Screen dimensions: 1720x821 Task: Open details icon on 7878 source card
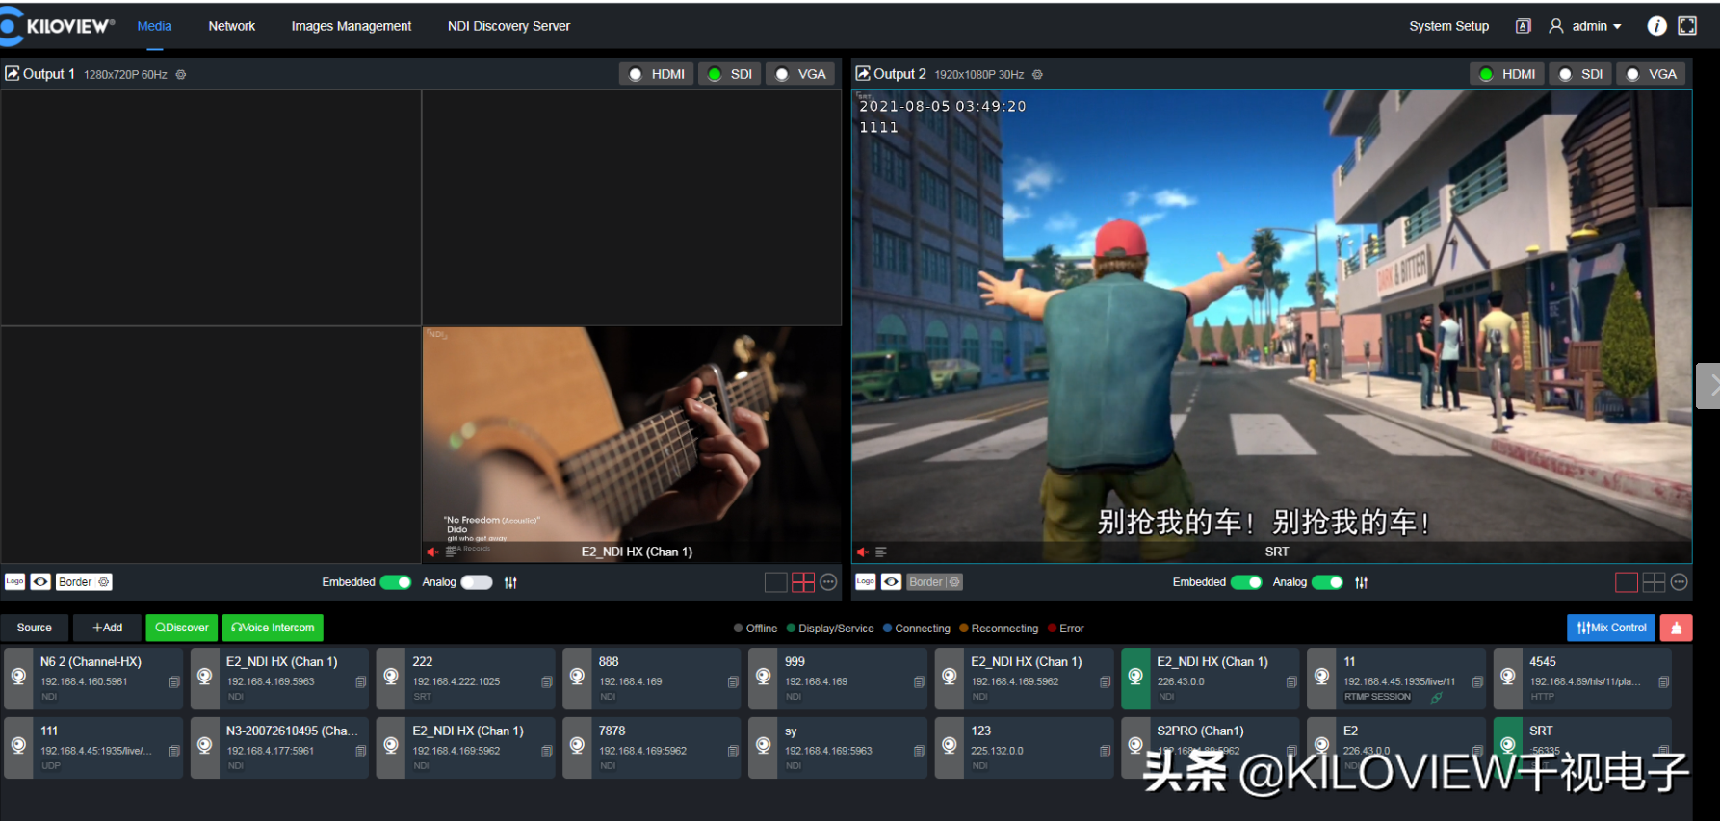coord(733,751)
